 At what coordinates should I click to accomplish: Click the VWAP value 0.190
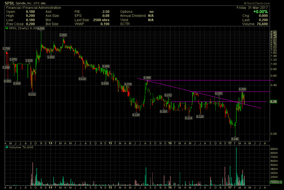tap(105, 24)
